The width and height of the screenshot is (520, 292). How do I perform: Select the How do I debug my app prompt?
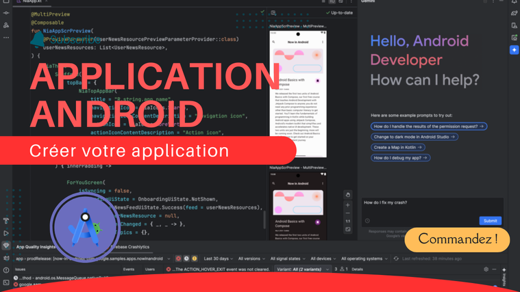click(401, 157)
